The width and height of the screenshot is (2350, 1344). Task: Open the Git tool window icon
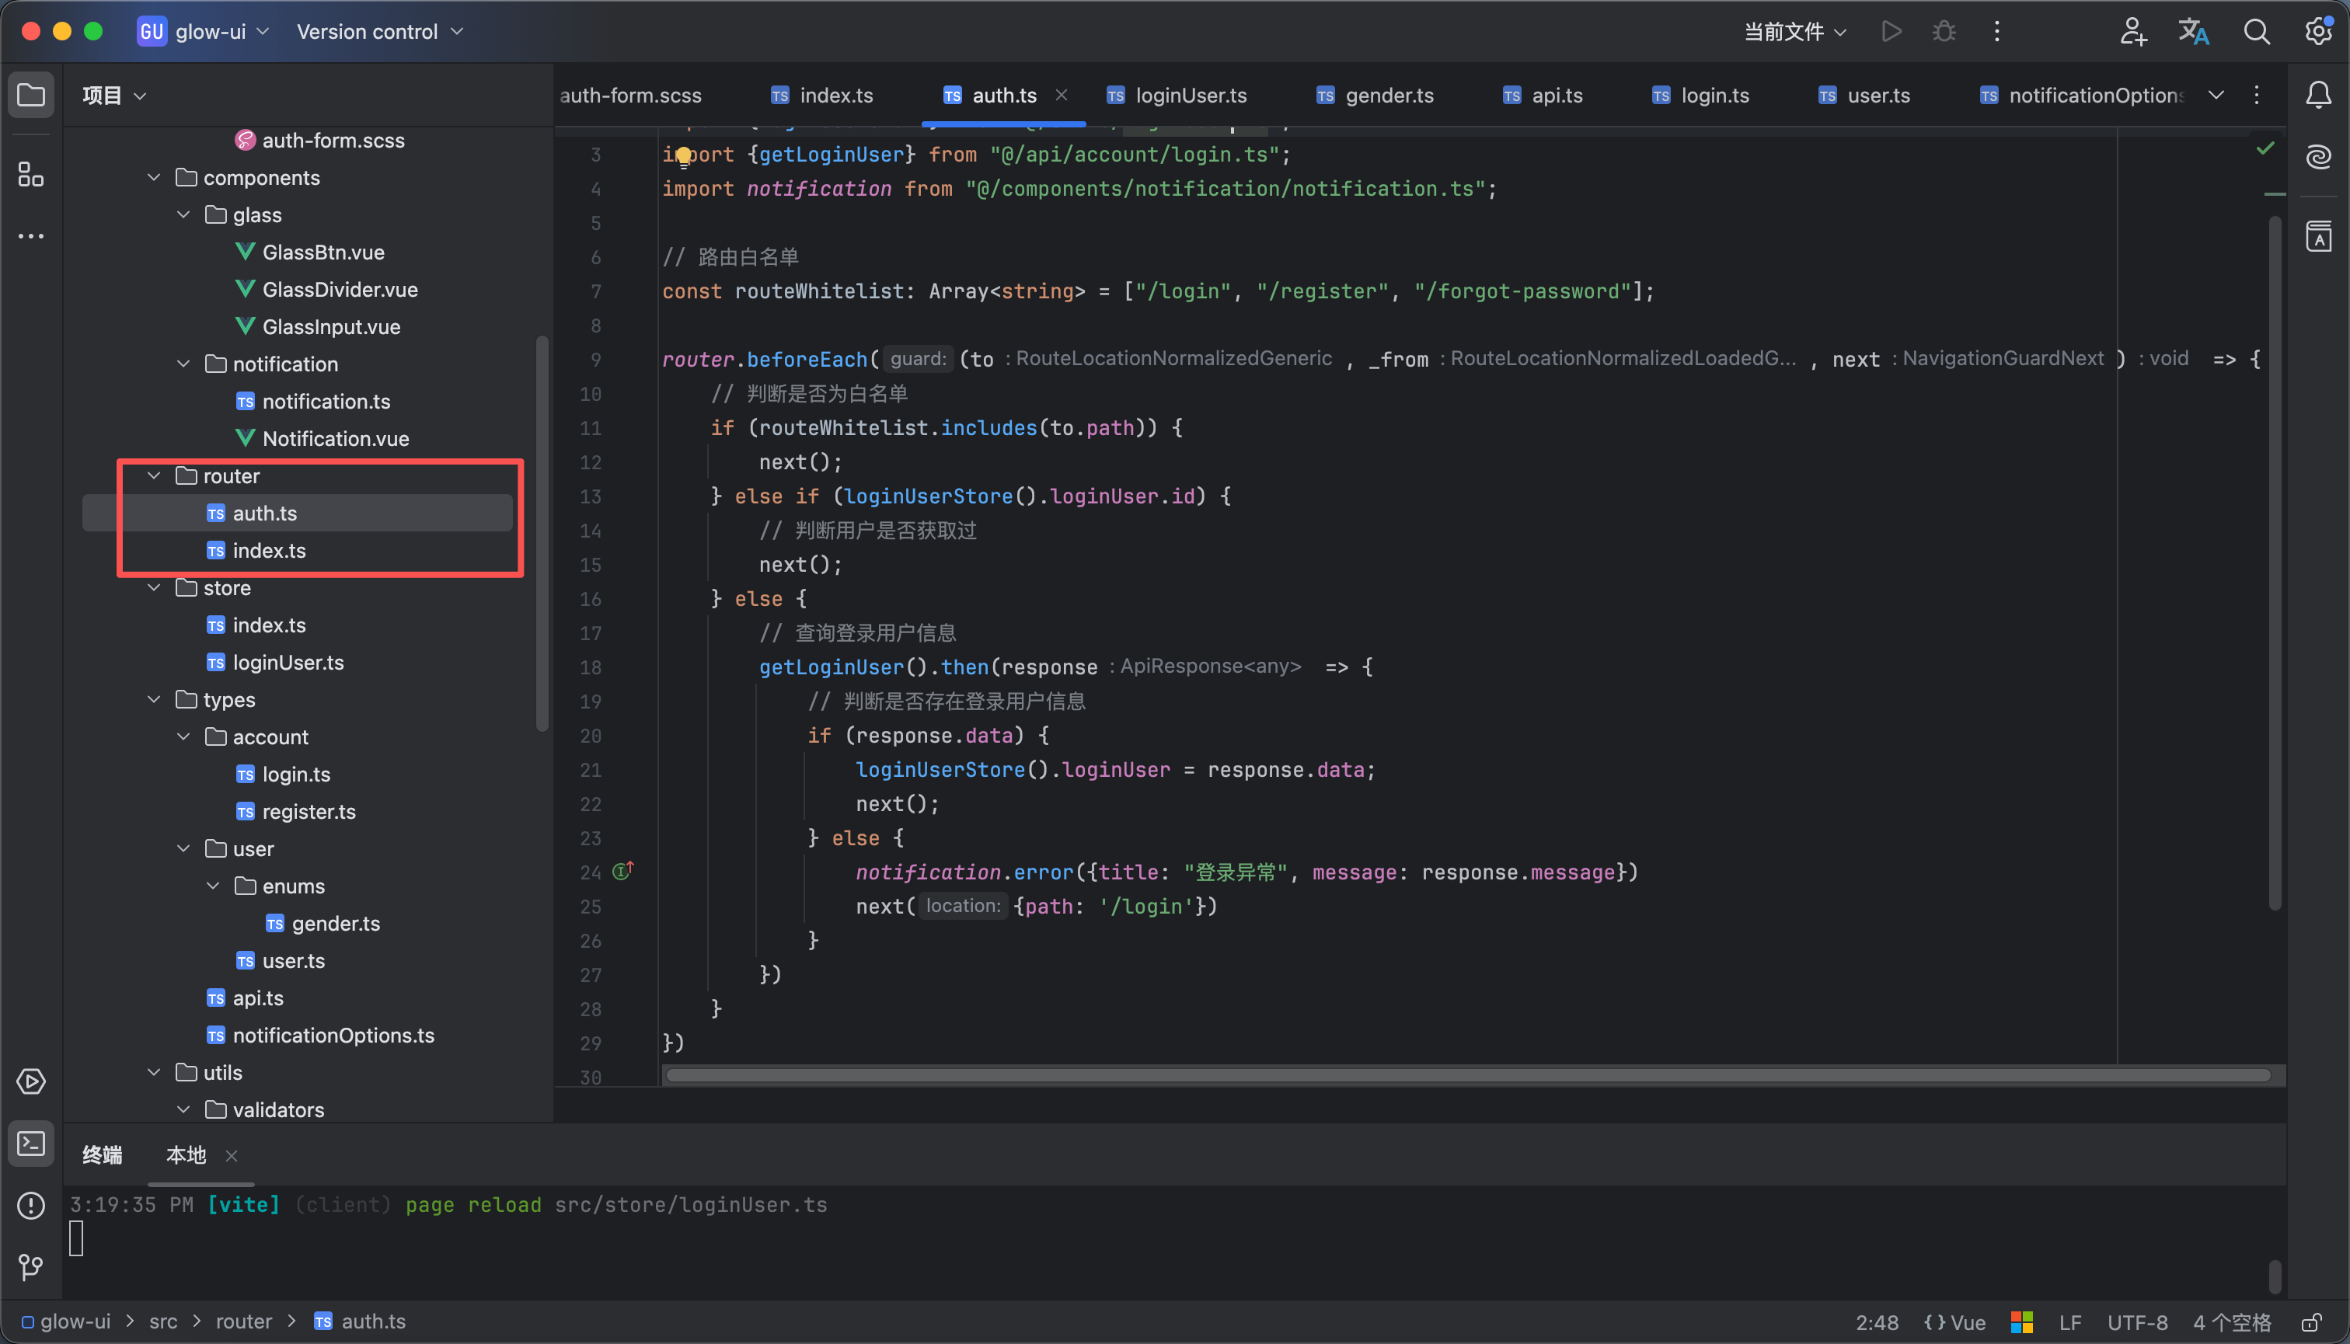click(30, 1266)
